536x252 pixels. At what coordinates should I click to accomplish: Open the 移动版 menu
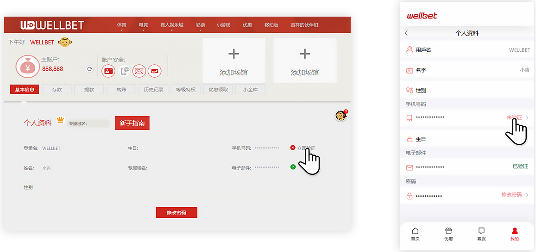coord(271,25)
